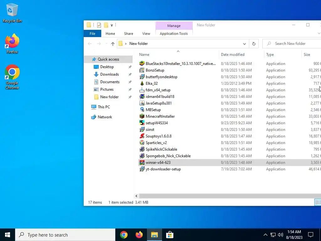Switch to the Home ribbon tab
Image resolution: width=321 pixels, height=241 pixels.
(110, 34)
